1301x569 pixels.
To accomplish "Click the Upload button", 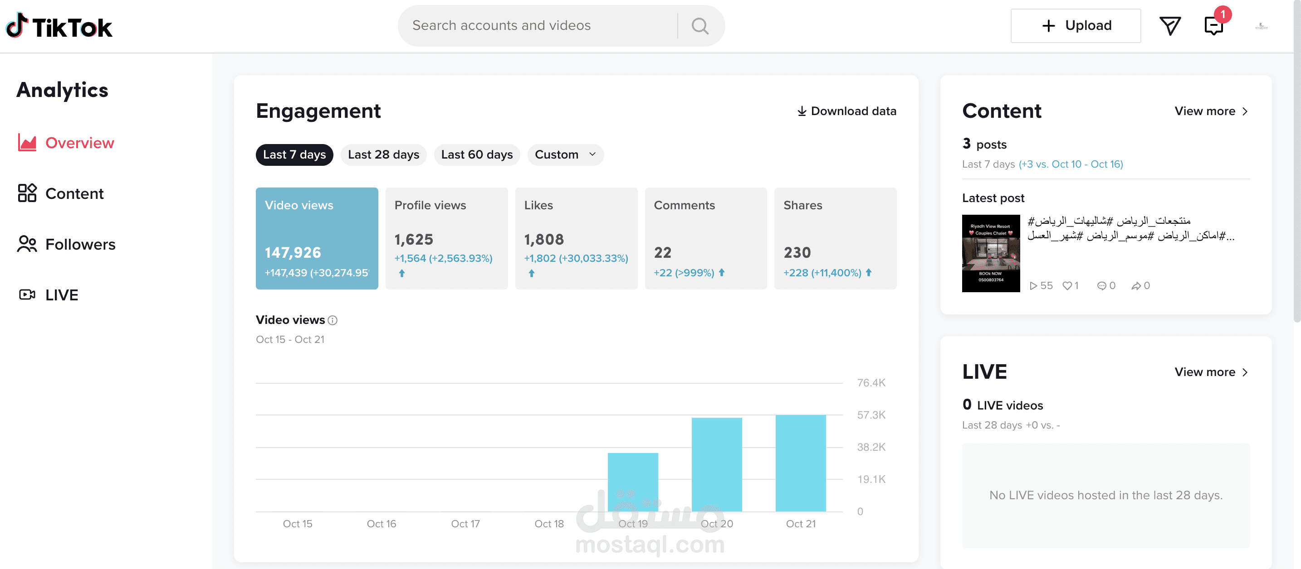I will click(x=1075, y=26).
